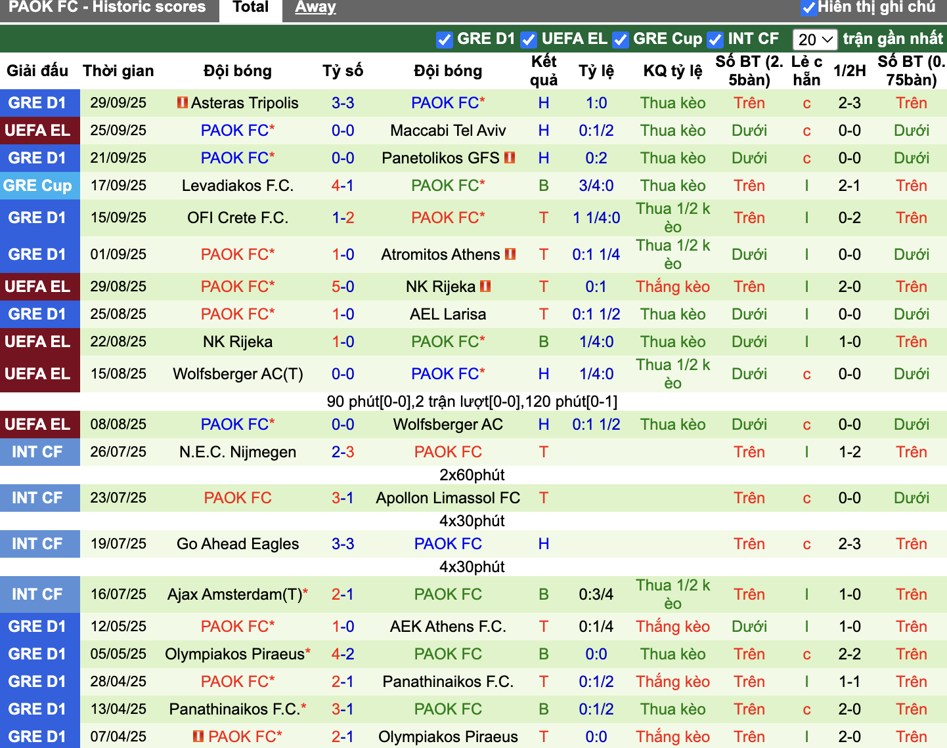Click date 13/04/25 in Panathinaikos row
Image resolution: width=947 pixels, height=748 pixels.
point(118,709)
